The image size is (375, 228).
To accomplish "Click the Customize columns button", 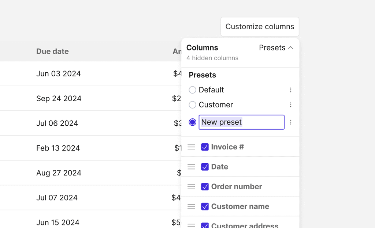I will [x=260, y=27].
